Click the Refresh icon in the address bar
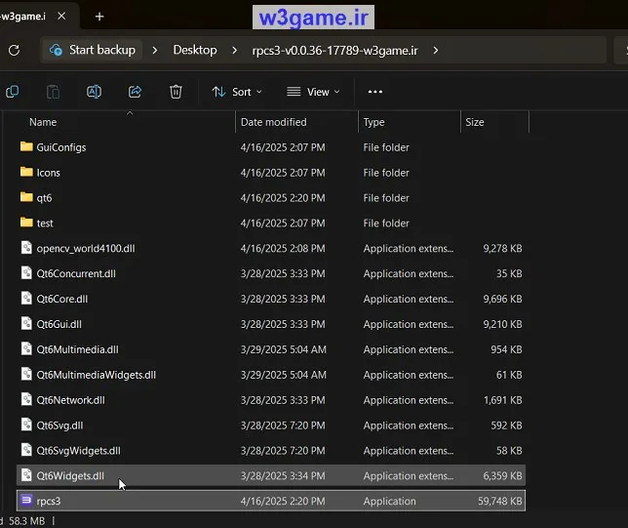The image size is (628, 528). (x=14, y=50)
